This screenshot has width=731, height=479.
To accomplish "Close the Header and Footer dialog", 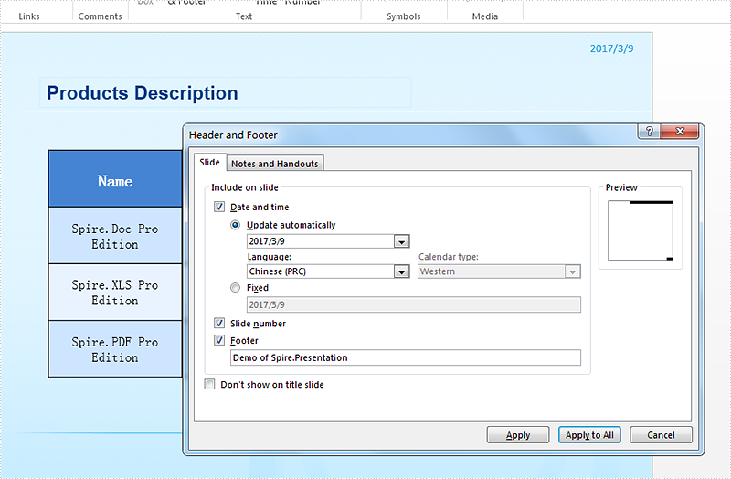I will 680,131.
